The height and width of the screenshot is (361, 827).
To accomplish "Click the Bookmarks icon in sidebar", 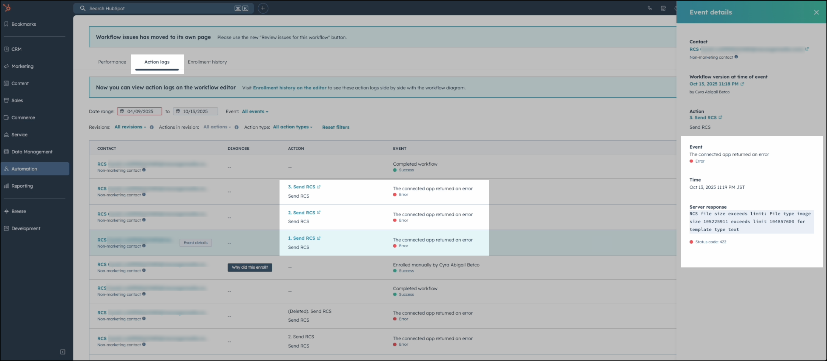I will (x=6, y=24).
